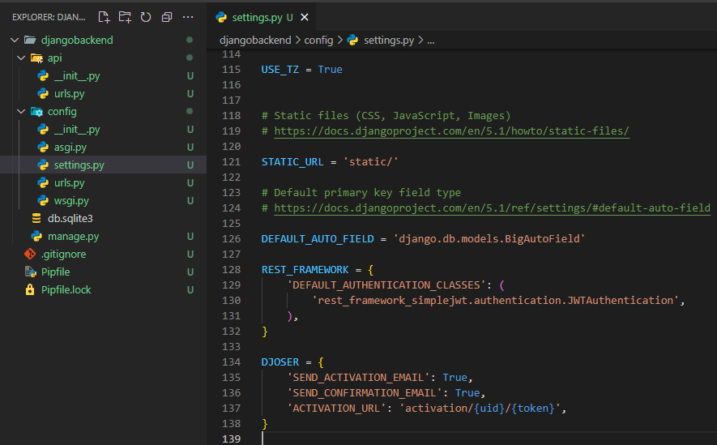Collapse all folders in Explorer
Viewport: 717px width, 445px height.
coord(167,16)
